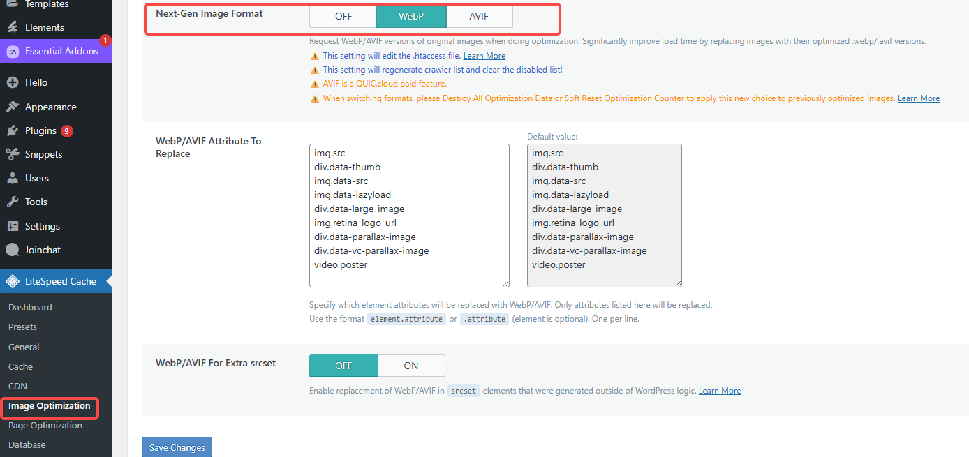Navigate to the Database section
The image size is (969, 457).
[27, 444]
